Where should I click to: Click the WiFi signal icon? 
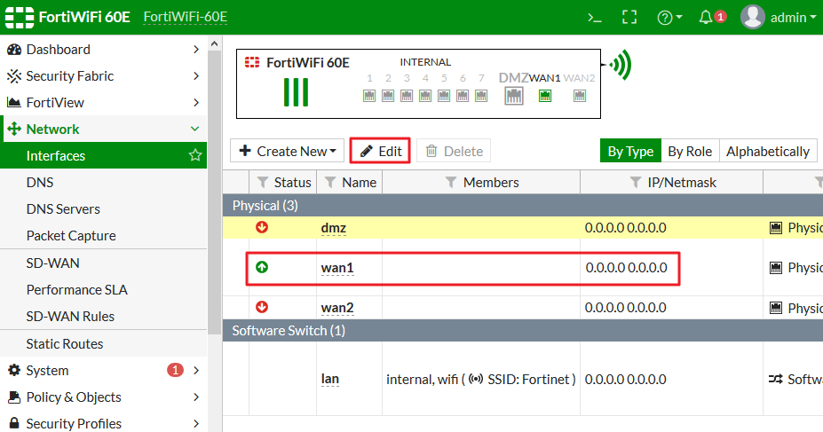point(620,65)
